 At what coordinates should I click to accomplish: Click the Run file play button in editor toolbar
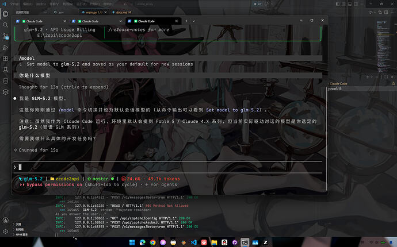coord(371,12)
